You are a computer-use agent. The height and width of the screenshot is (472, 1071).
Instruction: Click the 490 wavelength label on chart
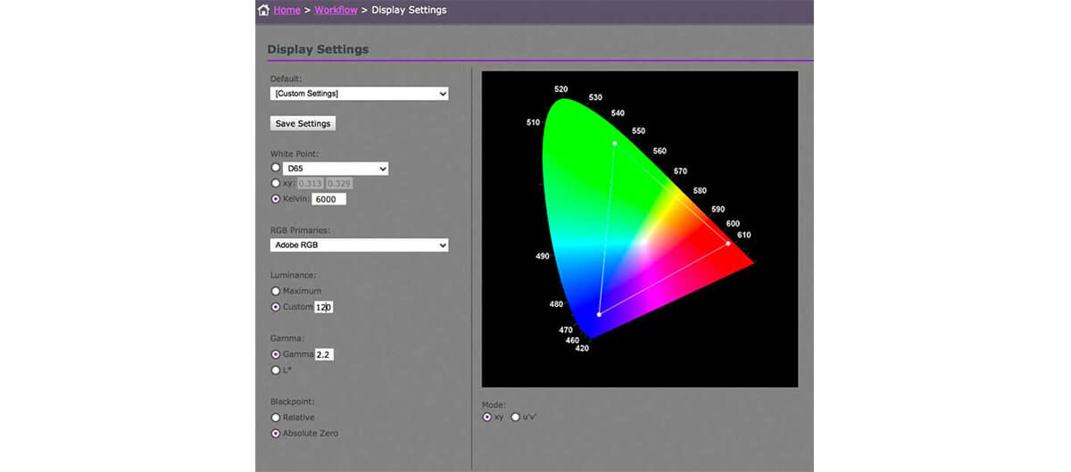(543, 256)
